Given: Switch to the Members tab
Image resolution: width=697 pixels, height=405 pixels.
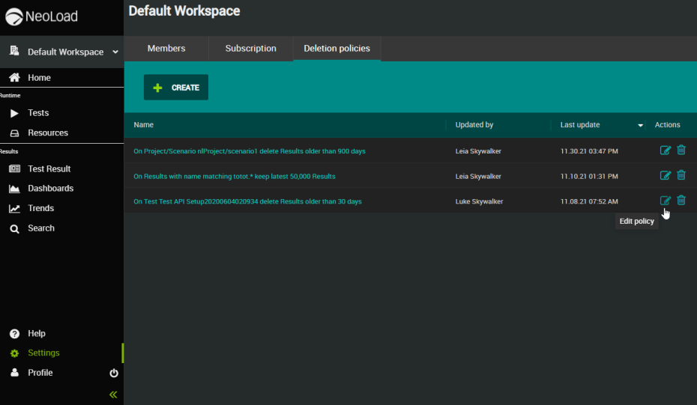Looking at the screenshot, I should click(166, 49).
